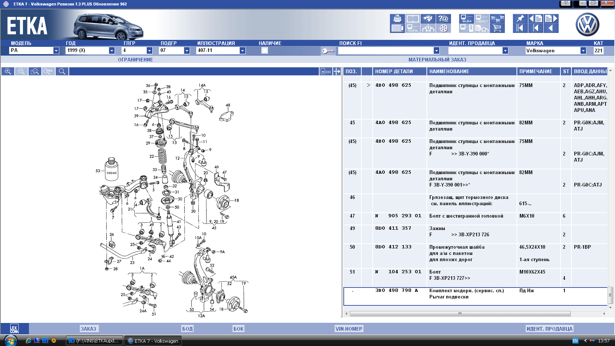The image size is (615, 346).
Task: Click the ПОИСК FI input field
Action: (x=386, y=50)
